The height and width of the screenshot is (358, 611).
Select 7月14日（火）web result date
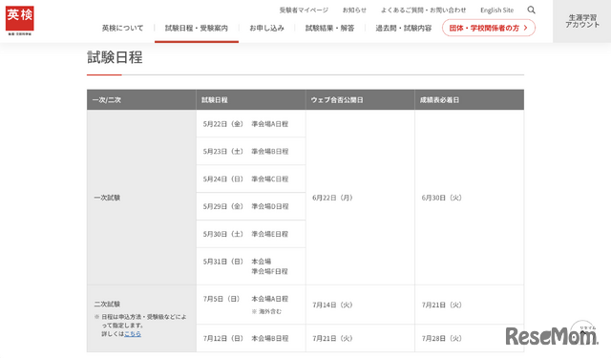(x=332, y=305)
